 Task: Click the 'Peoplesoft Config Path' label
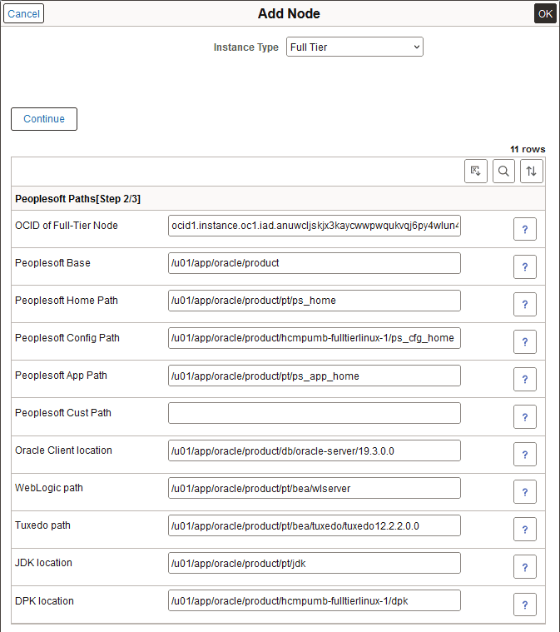(x=67, y=338)
